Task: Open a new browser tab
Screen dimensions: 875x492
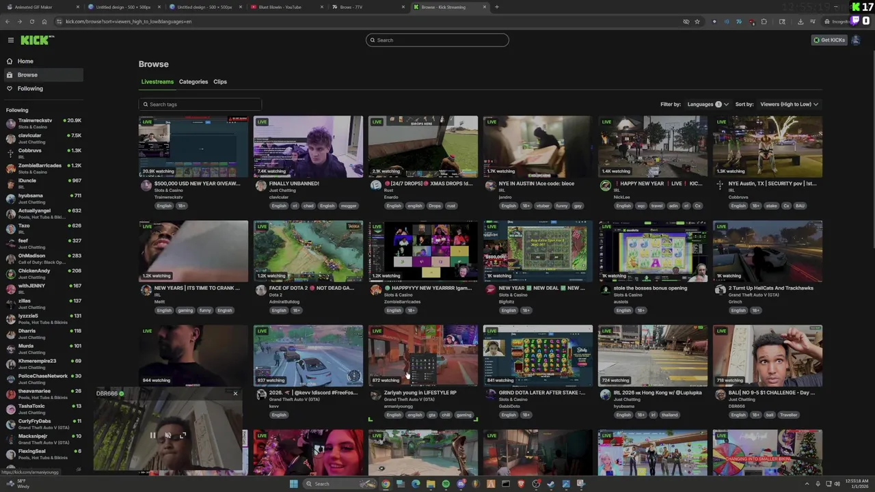Action: tap(496, 7)
